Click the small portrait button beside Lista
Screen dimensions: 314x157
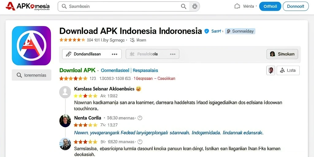(271, 70)
